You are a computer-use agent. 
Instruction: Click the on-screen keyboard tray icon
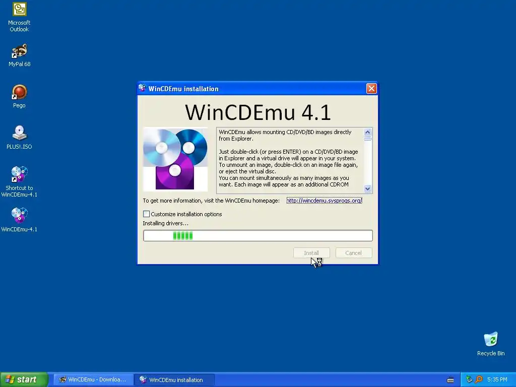click(450, 380)
